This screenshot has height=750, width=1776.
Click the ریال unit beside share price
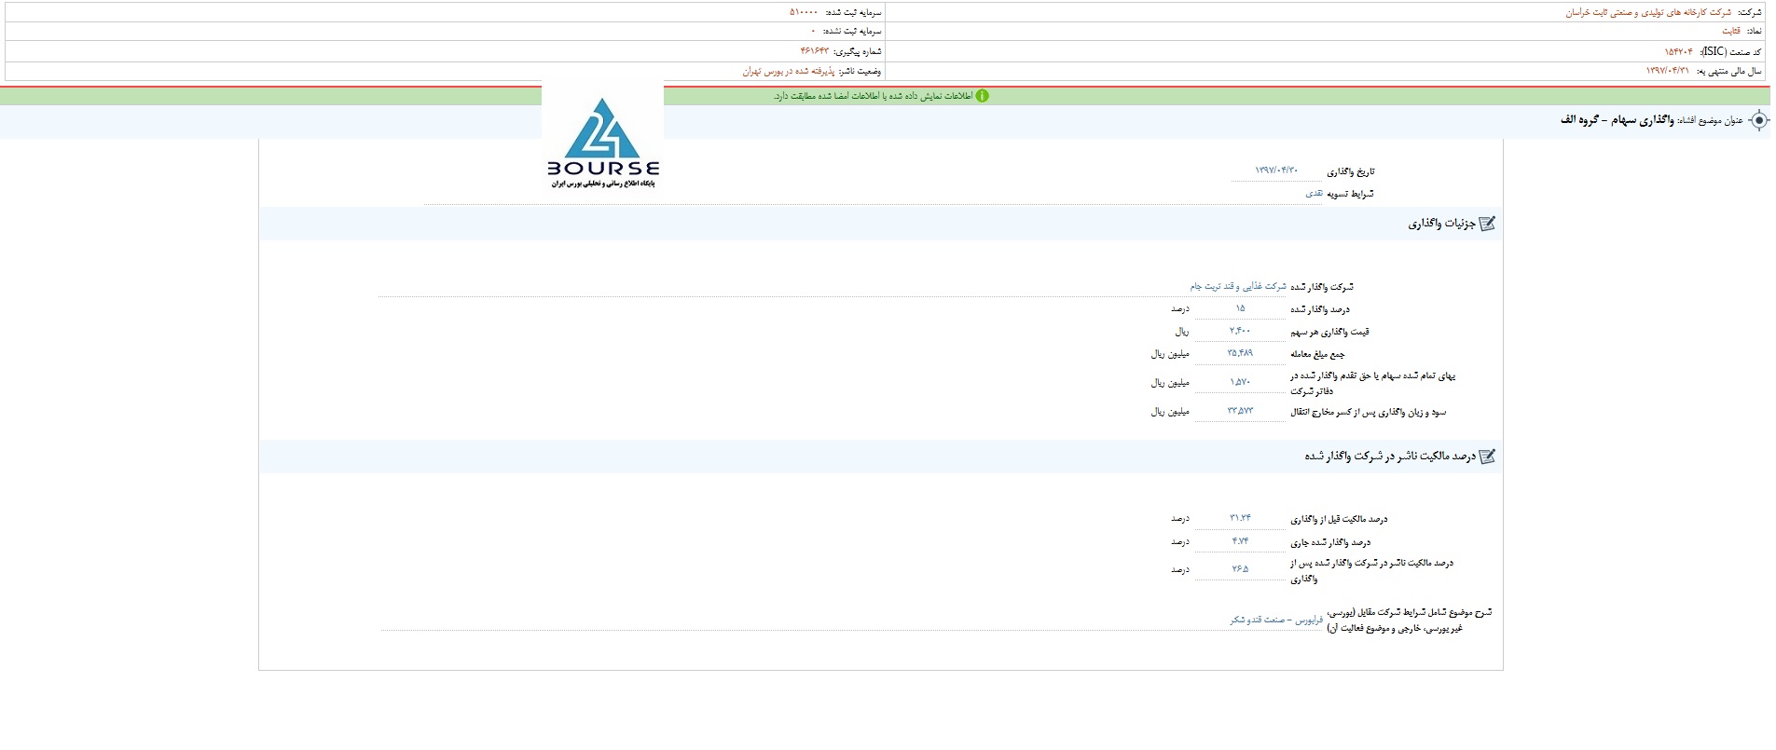click(x=1181, y=332)
